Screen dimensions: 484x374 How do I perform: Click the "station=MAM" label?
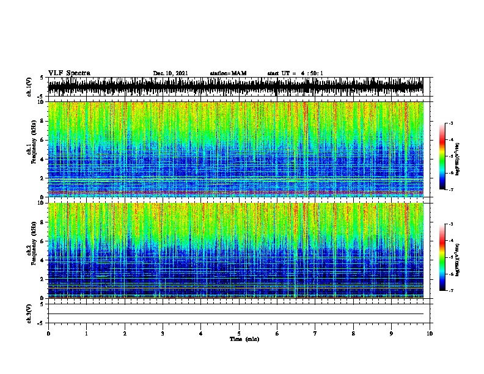pyautogui.click(x=228, y=73)
